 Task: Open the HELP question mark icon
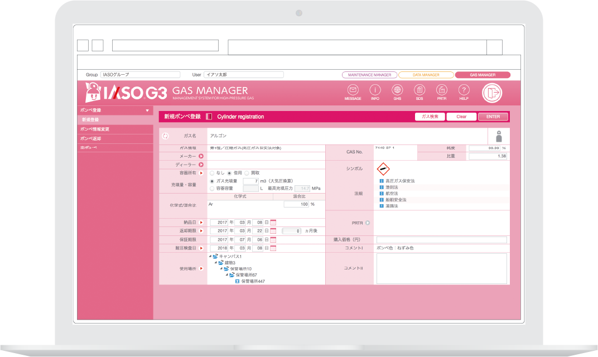(x=464, y=90)
